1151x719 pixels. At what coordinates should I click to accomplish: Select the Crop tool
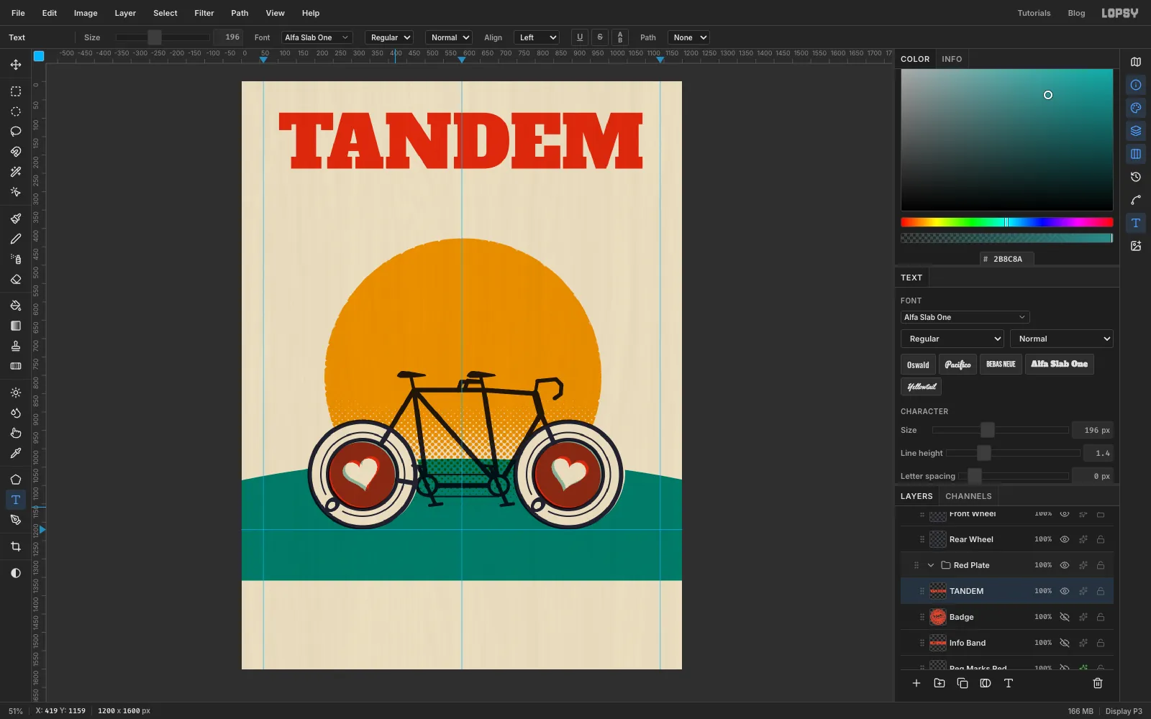tap(16, 546)
